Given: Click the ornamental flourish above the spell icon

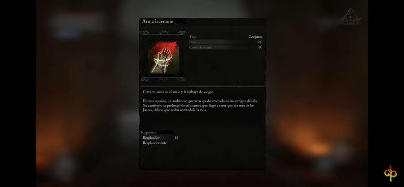Looking at the screenshot, I should tap(163, 32).
